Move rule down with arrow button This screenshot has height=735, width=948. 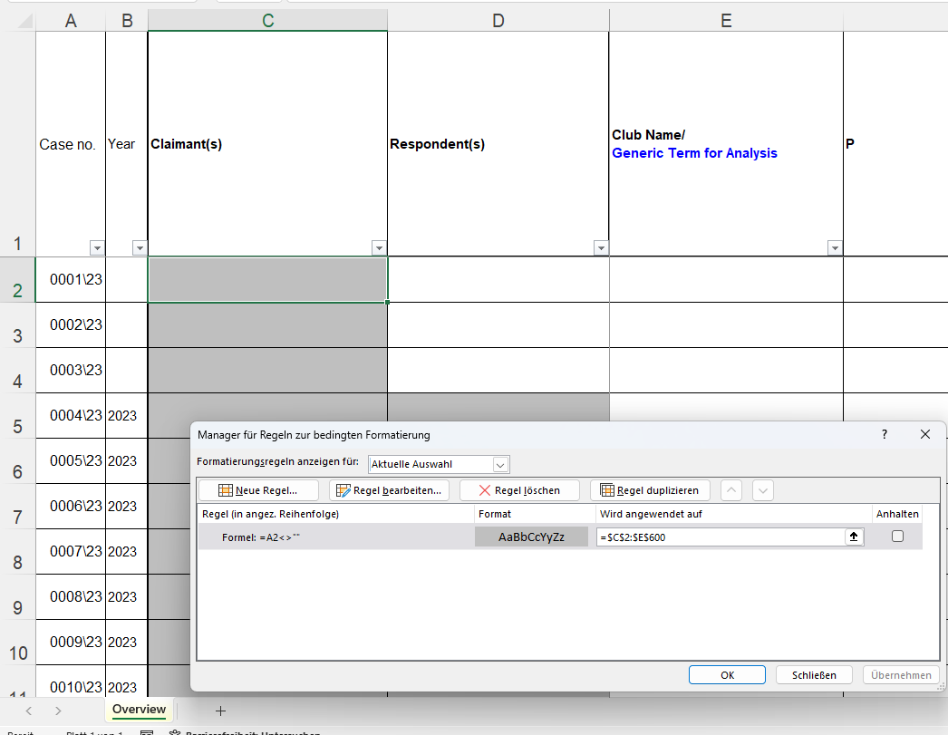coord(763,490)
